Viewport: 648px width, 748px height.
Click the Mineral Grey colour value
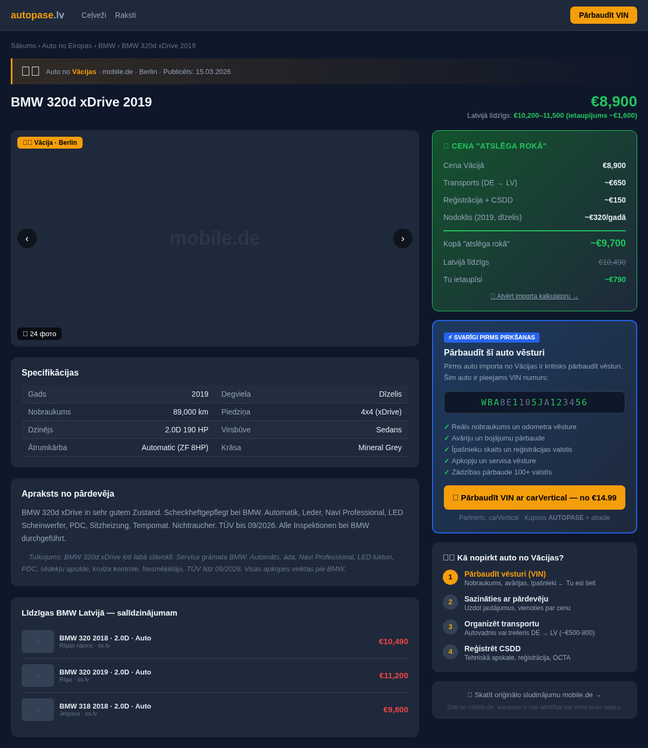[380, 448]
